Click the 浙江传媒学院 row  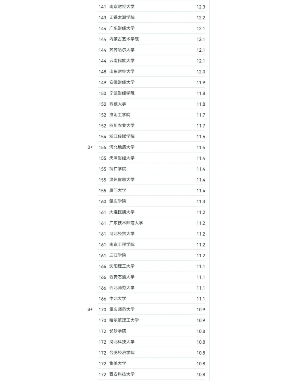tap(152, 136)
